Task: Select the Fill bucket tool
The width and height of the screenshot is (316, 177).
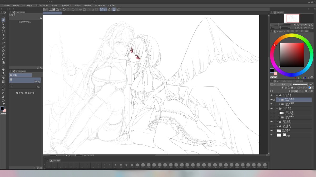Action: click(3, 78)
